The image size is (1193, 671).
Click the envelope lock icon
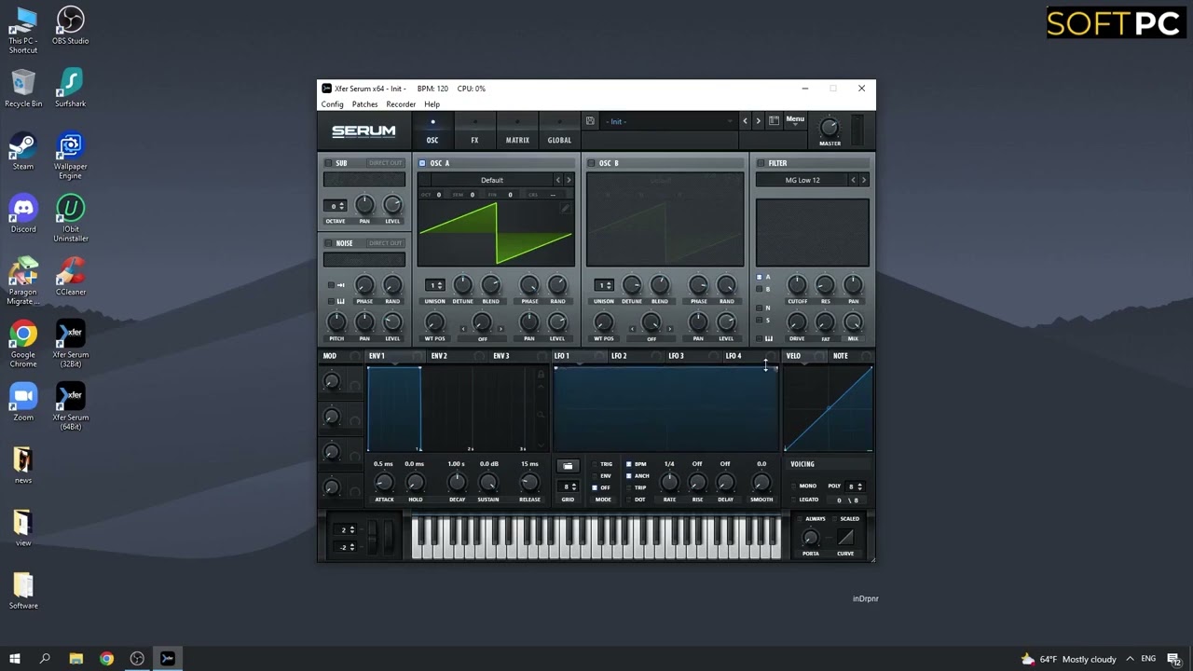541,375
